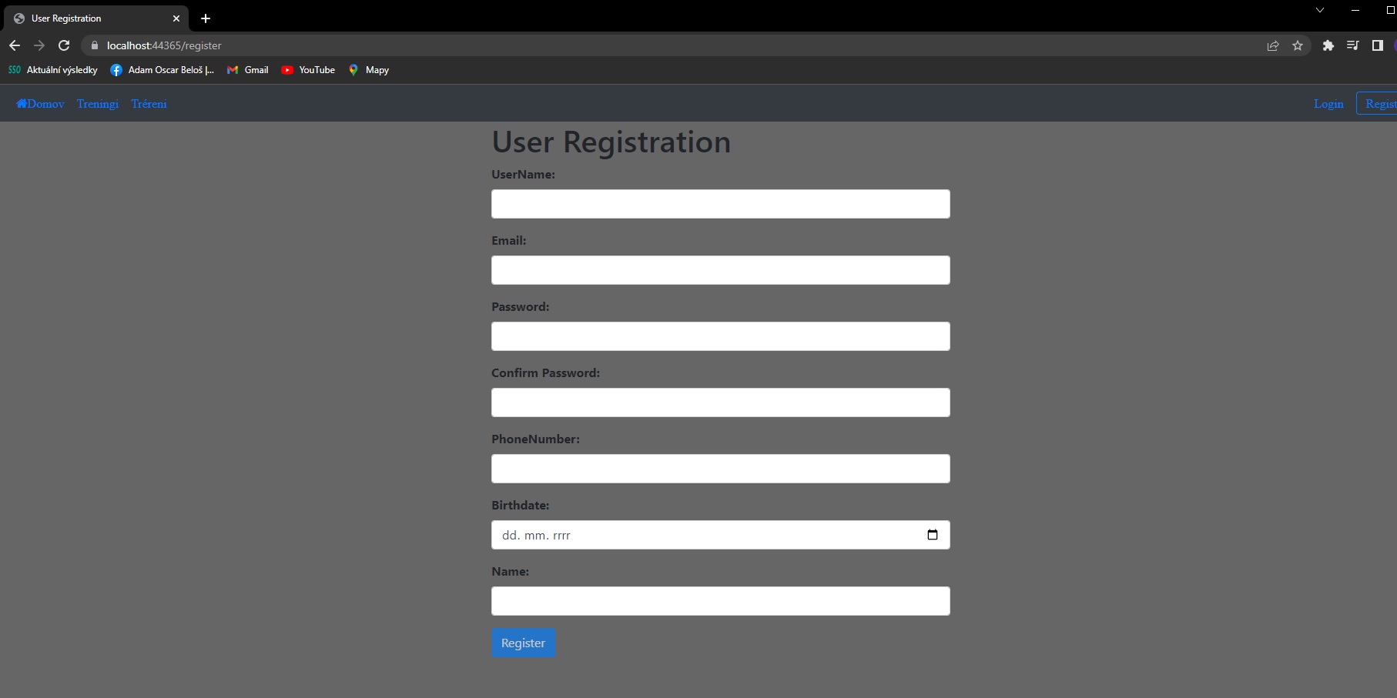This screenshot has height=698, width=1397.
Task: Click the Register submit button
Action: click(x=523, y=643)
